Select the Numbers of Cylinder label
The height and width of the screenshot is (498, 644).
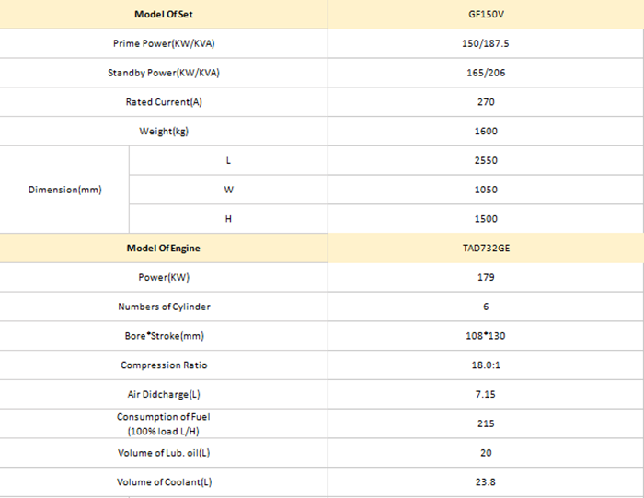(x=164, y=307)
